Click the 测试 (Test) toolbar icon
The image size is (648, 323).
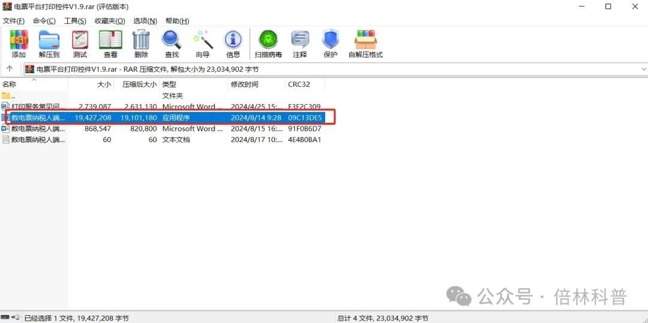click(80, 40)
